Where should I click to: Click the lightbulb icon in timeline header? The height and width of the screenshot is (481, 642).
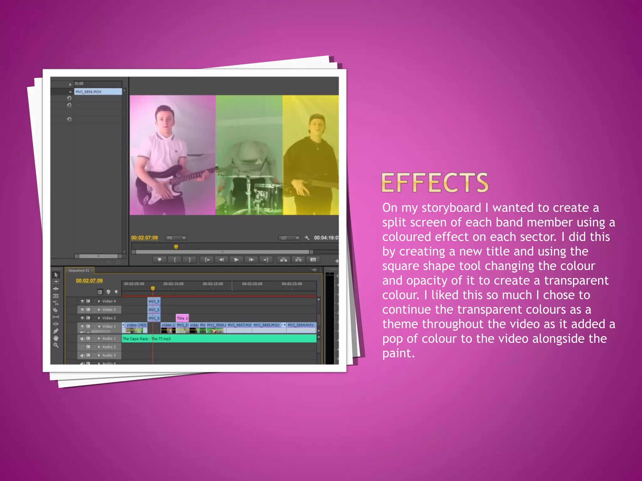(x=108, y=292)
